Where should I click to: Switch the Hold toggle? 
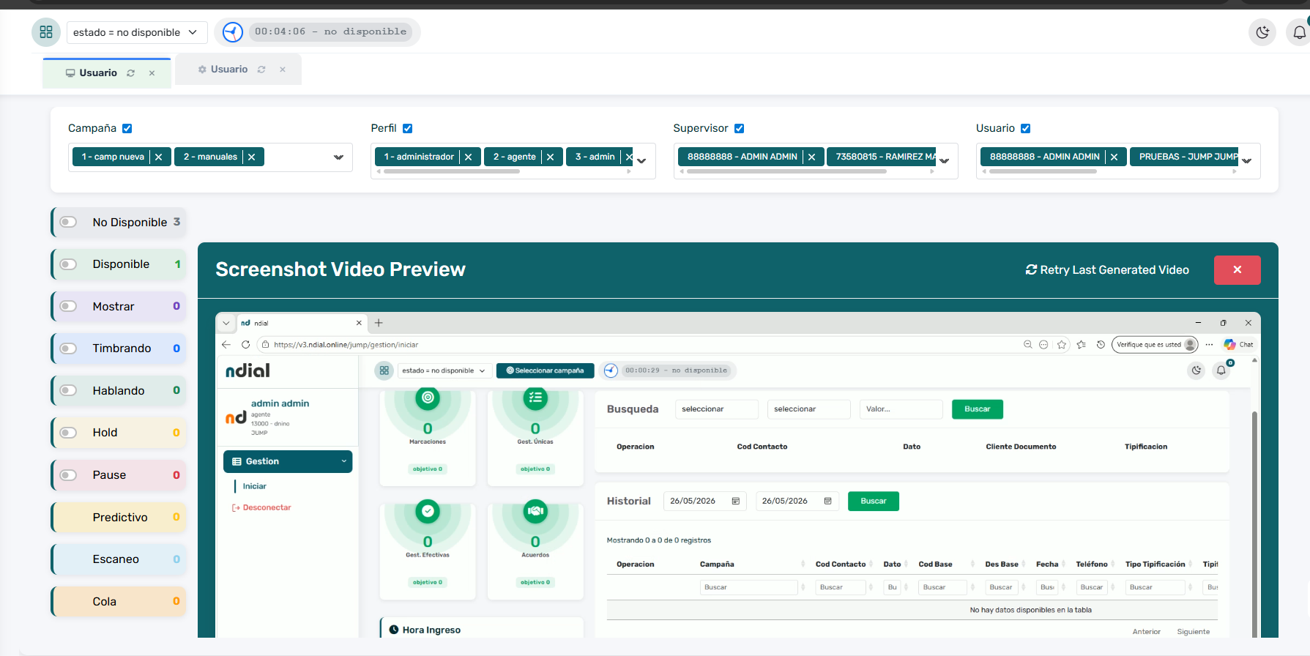coord(69,433)
